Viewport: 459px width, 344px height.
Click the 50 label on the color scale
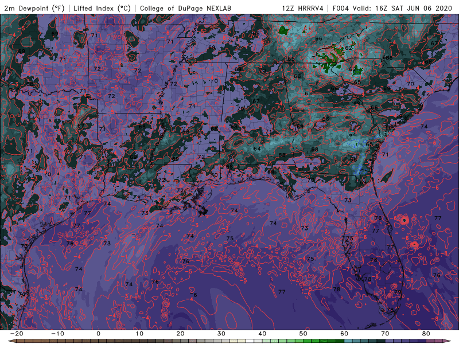click(304, 334)
